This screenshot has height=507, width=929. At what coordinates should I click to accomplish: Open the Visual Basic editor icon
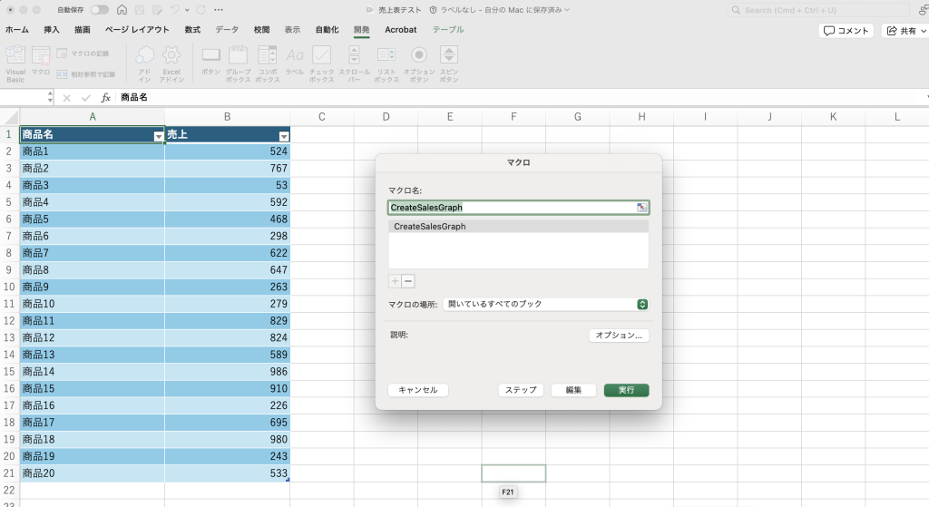[15, 56]
